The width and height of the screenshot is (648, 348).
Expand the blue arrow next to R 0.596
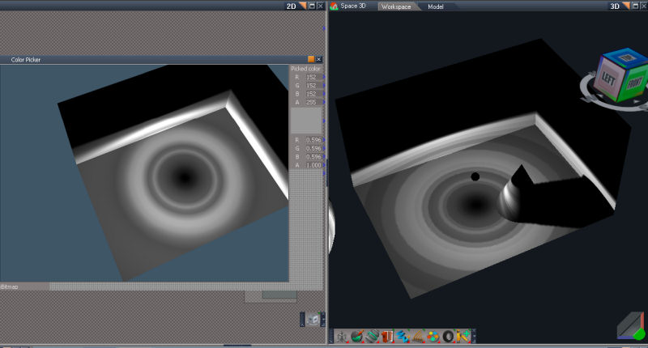point(324,140)
